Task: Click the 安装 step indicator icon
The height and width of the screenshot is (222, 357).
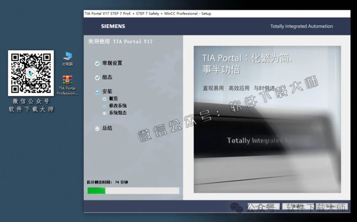Action: click(97, 91)
